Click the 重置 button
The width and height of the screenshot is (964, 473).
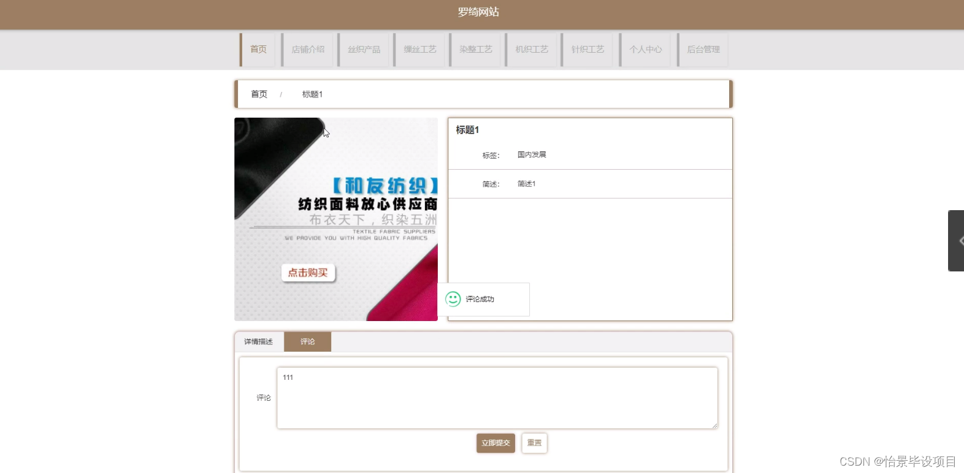tap(534, 443)
